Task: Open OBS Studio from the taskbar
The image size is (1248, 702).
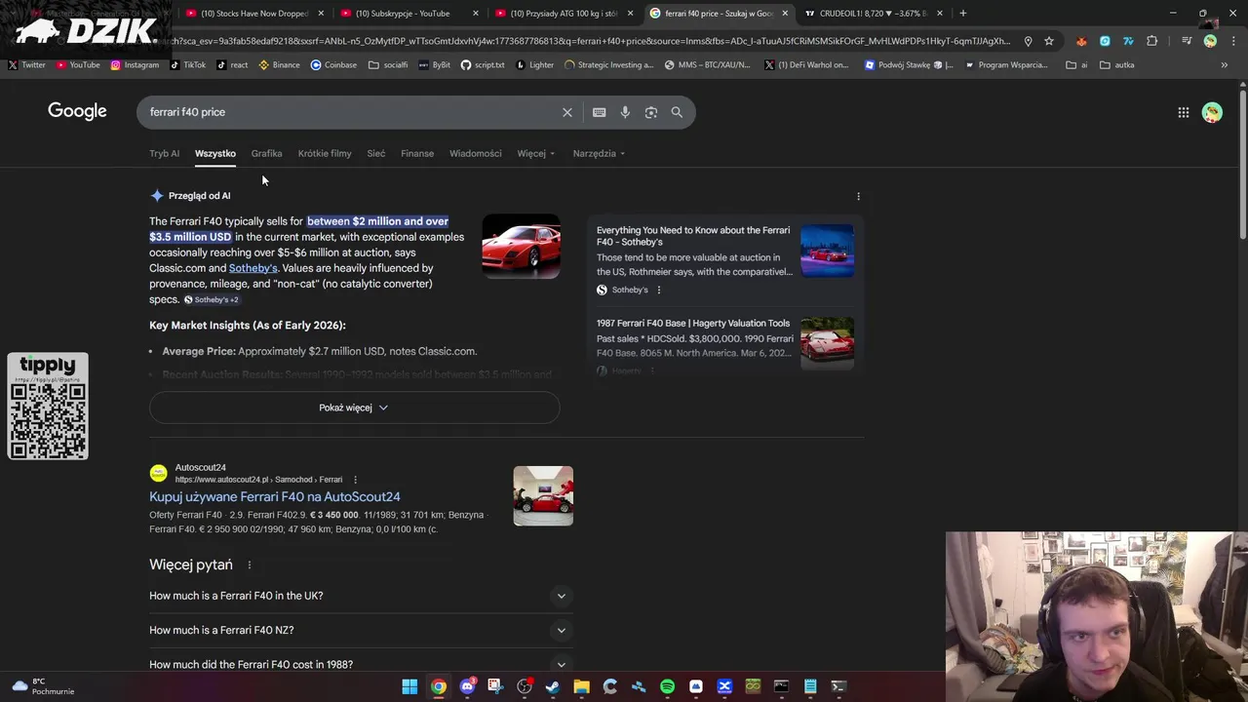Action: [525, 686]
